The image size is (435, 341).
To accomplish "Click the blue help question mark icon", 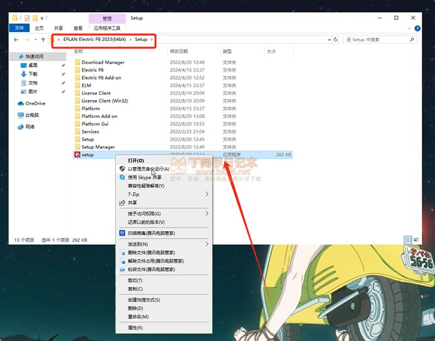I will tap(417, 28).
